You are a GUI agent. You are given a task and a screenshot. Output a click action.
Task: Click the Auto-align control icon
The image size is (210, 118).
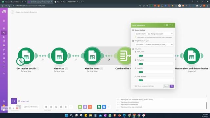(x=61, y=107)
